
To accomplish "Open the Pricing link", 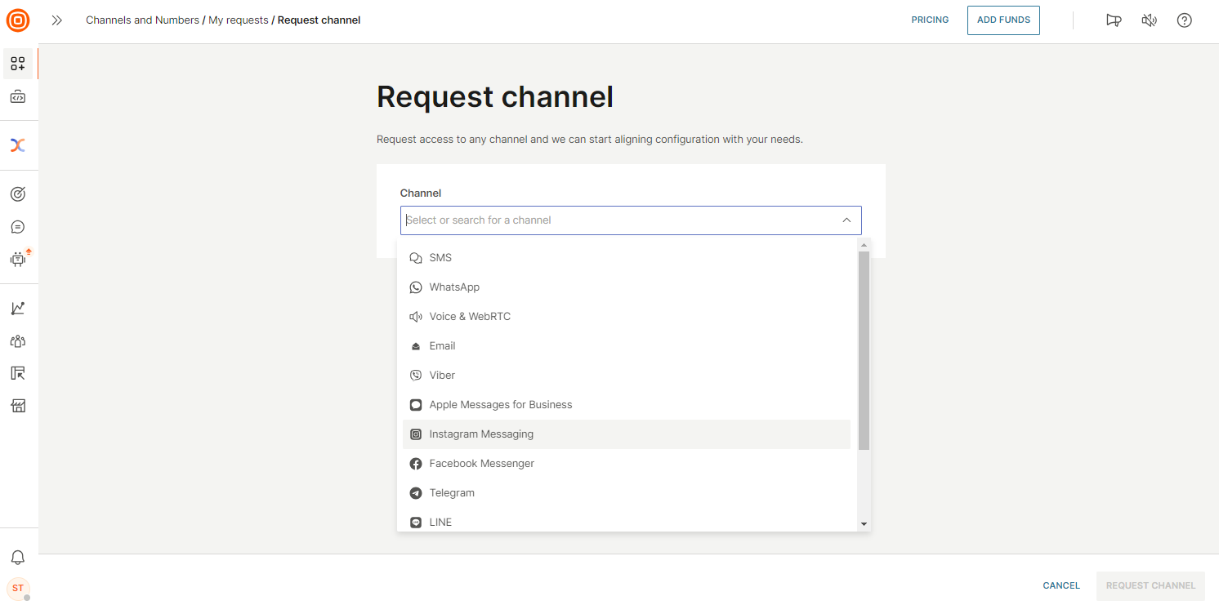I will [x=930, y=20].
